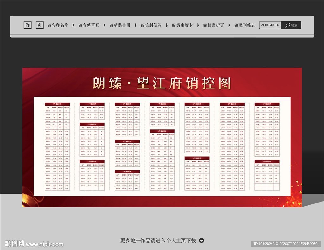Image resolution: width=324 pixels, height=250 pixels.
Task: Select the grid icon beside 彩印名片
Action: point(50,25)
